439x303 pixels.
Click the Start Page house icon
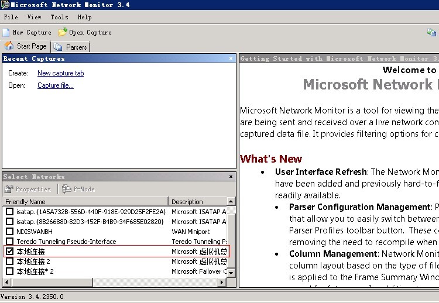point(9,46)
